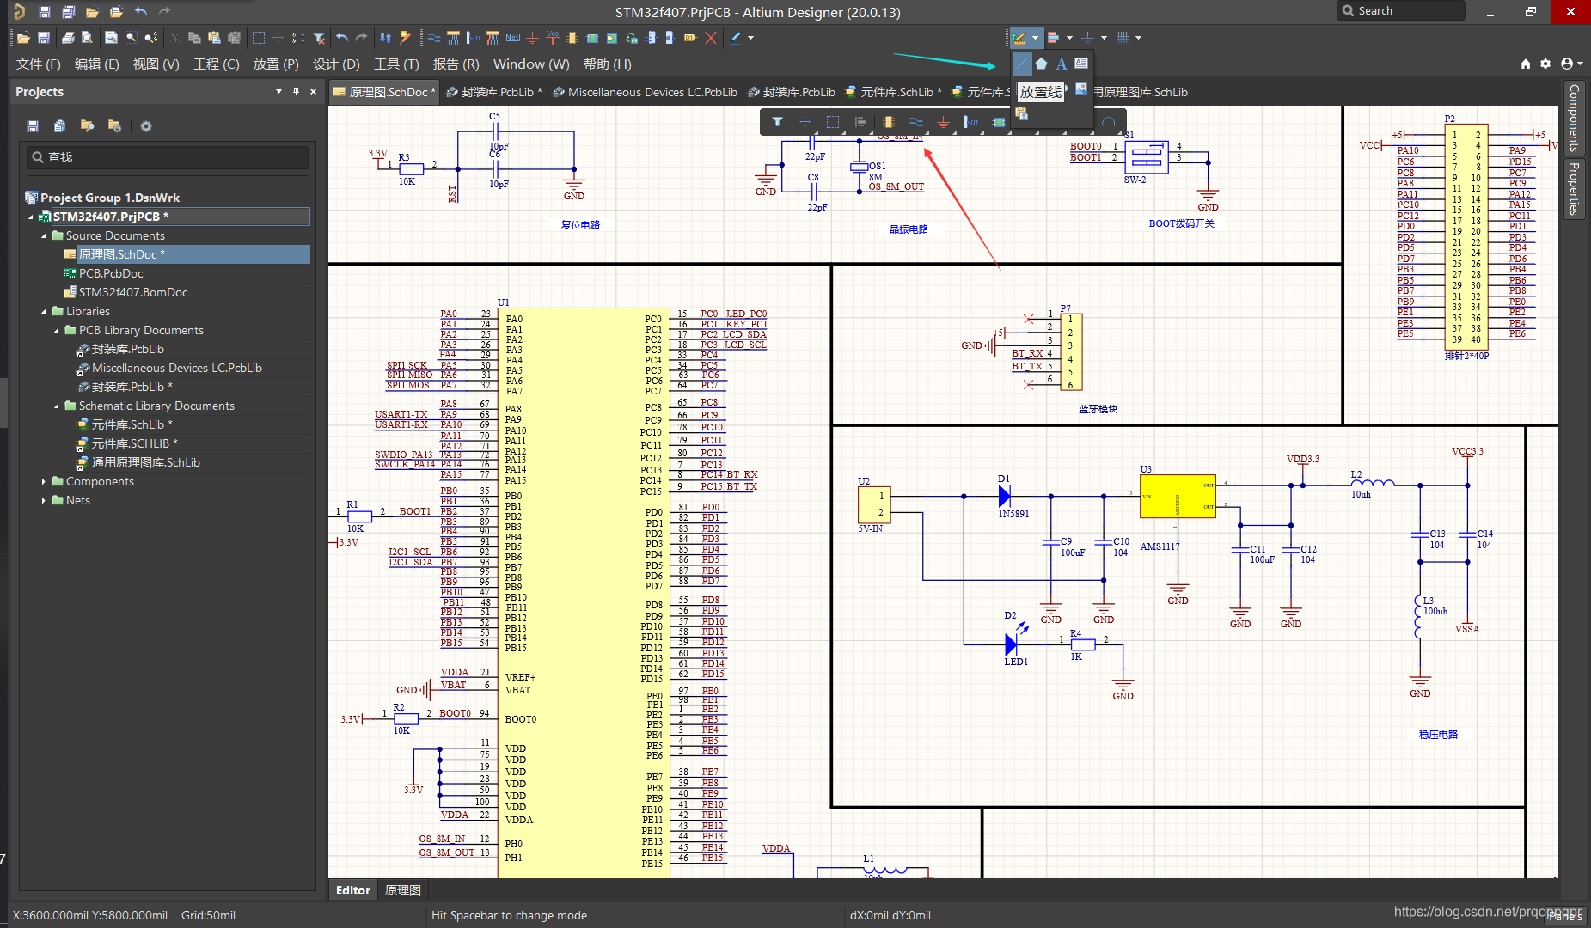Expand the Components folder node
Viewport: 1591px width, 928px height.
[x=44, y=482]
